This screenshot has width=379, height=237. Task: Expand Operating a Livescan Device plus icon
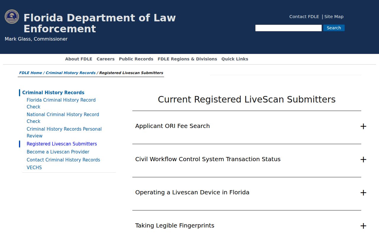(x=363, y=193)
